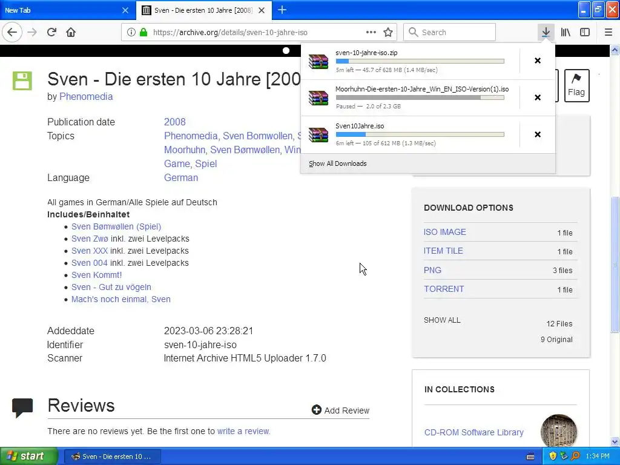Click the Moorhuhn ISO download file icon
Viewport: 620px width, 465px height.
tap(318, 97)
